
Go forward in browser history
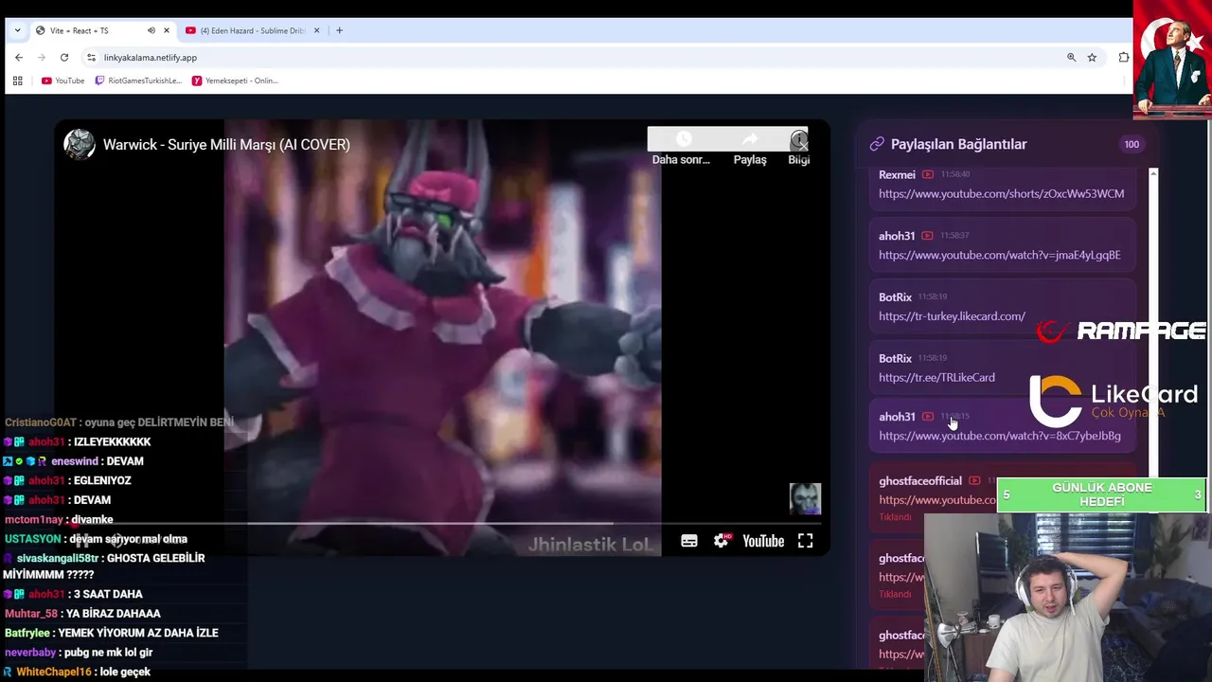pyautogui.click(x=42, y=58)
